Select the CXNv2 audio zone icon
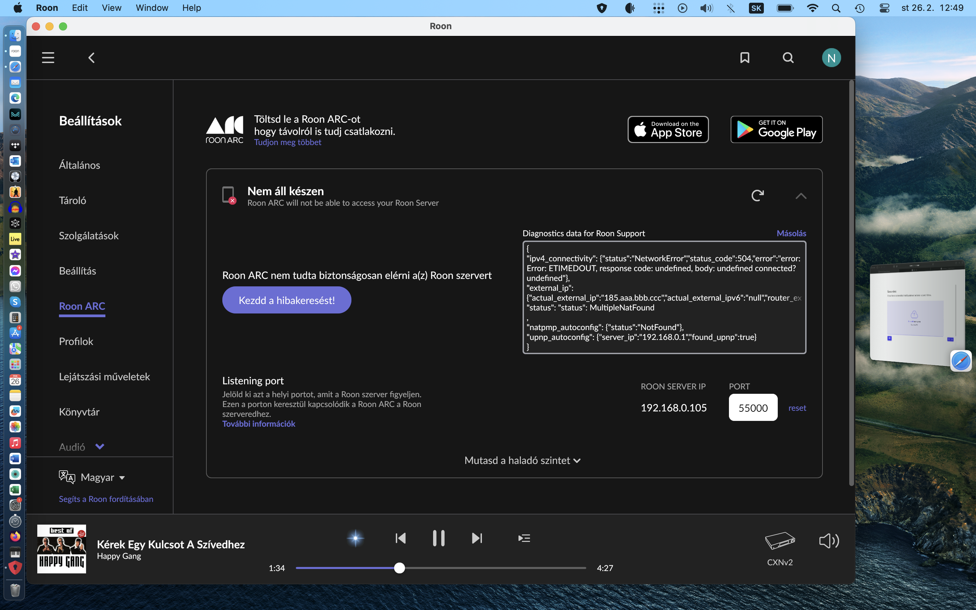 [x=779, y=541]
